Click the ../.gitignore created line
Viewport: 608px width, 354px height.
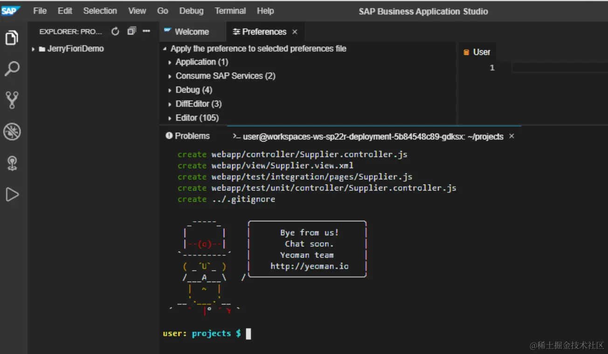pyautogui.click(x=226, y=199)
